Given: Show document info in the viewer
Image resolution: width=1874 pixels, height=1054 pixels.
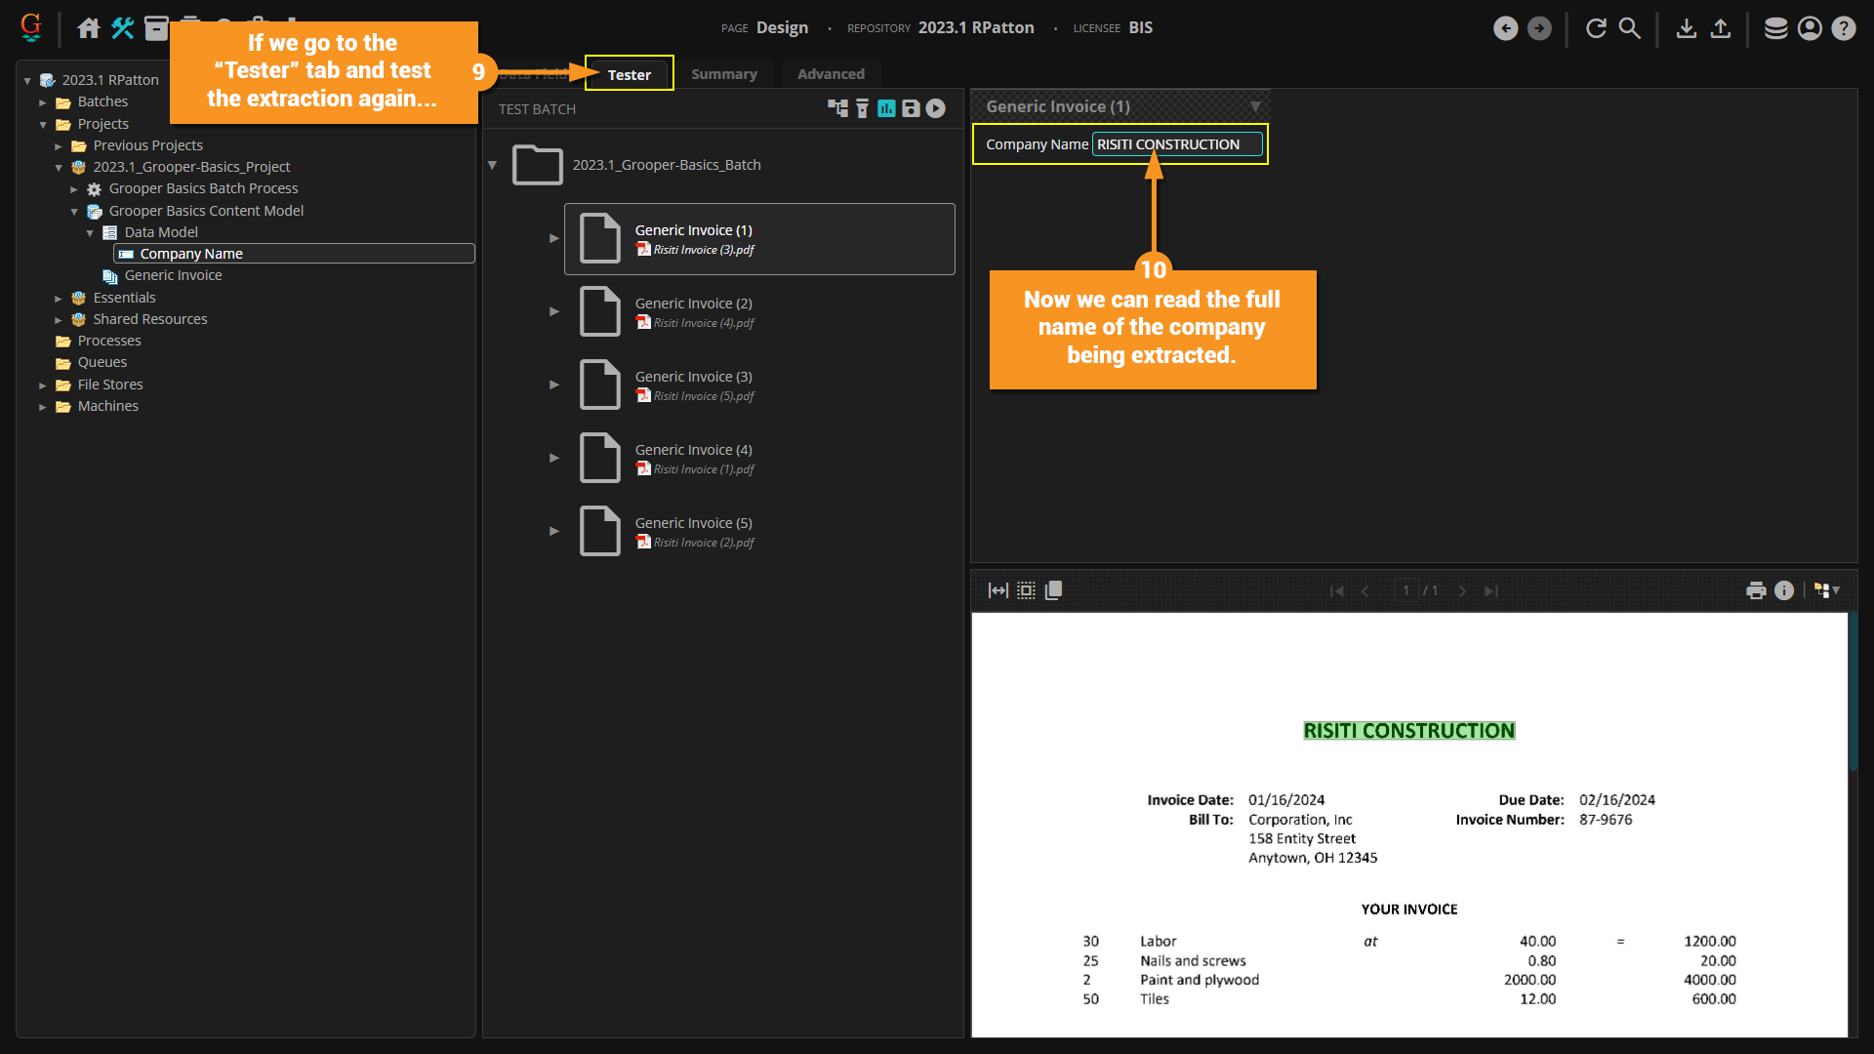Looking at the screenshot, I should pyautogui.click(x=1784, y=590).
